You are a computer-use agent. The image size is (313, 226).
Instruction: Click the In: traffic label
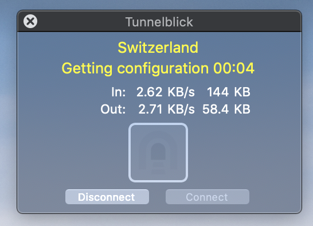[119, 92]
